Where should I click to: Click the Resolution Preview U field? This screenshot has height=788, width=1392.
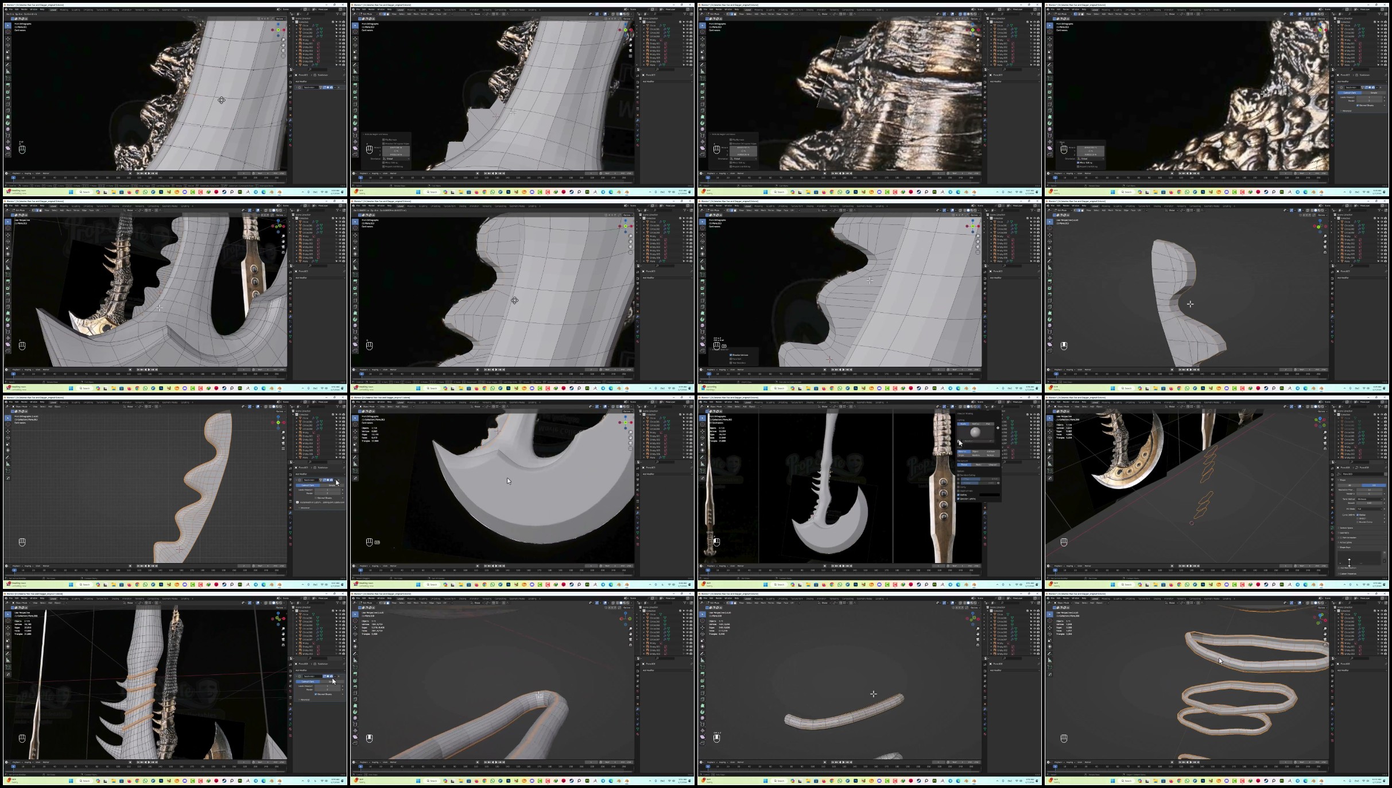pos(1370,490)
